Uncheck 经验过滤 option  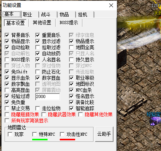pyautogui.click(x=7, y=96)
